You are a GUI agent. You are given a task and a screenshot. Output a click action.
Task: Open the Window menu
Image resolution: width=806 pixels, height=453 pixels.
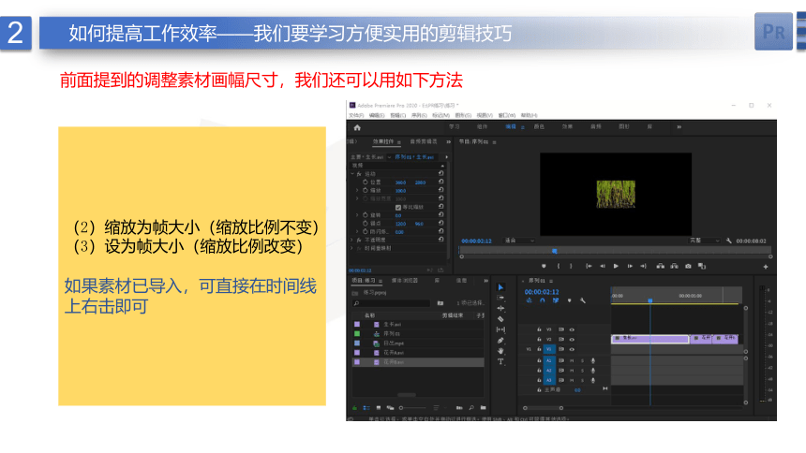507,115
